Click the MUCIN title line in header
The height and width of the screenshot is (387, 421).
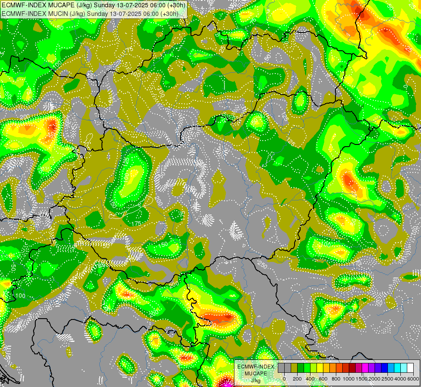tap(90, 13)
